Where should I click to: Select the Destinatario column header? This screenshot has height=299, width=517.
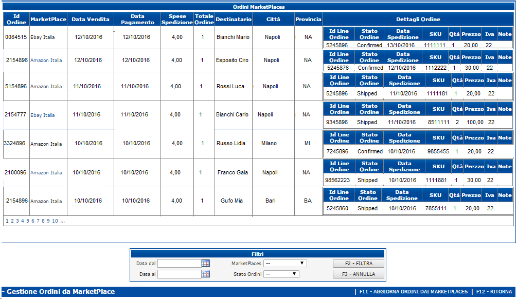234,19
